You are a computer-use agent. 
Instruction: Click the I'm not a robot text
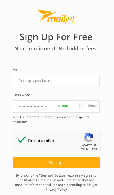[41, 141]
